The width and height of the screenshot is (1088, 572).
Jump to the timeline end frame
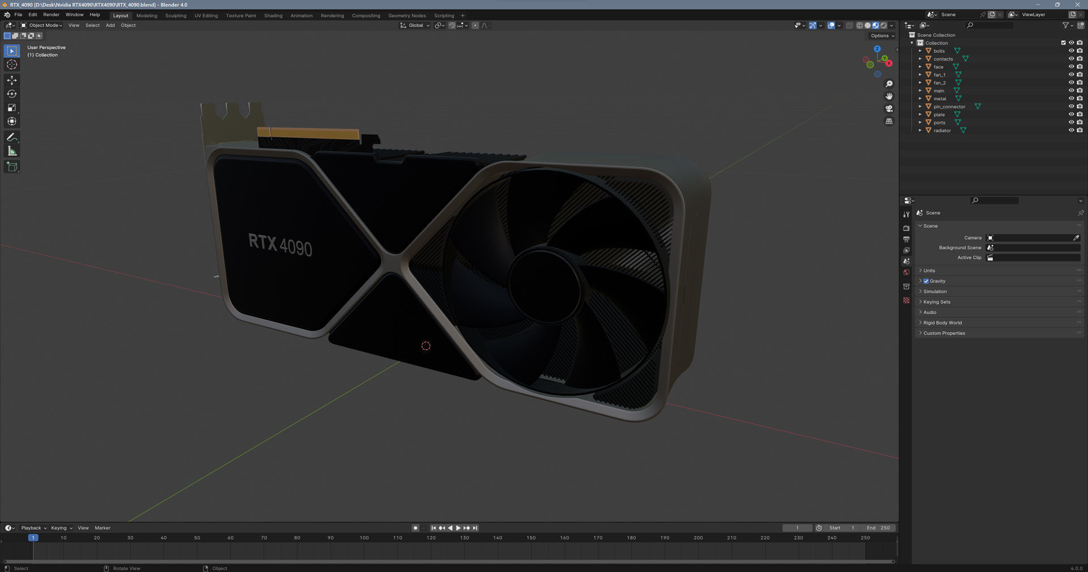[475, 528]
